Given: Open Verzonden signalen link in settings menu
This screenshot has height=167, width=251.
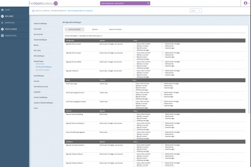Looking at the screenshot, I should click(x=42, y=69).
